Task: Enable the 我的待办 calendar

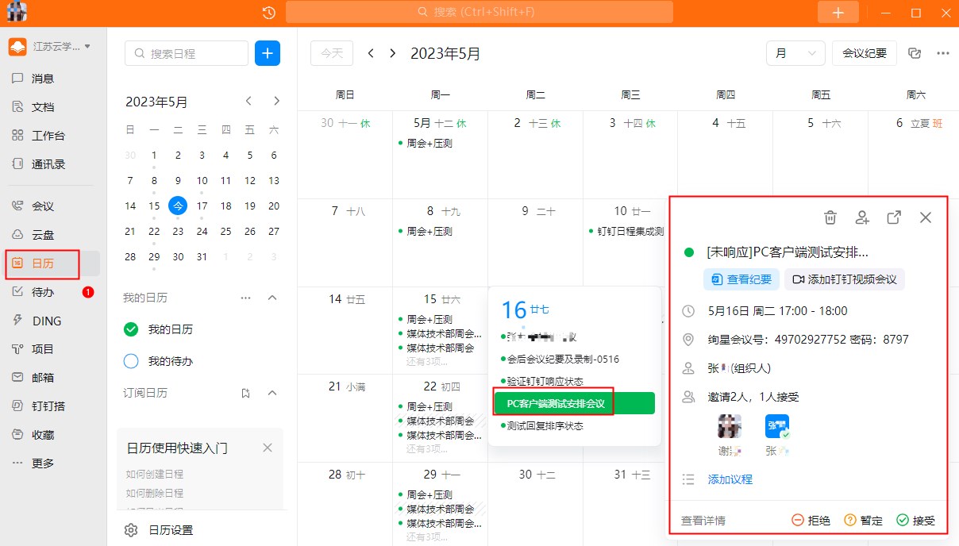Action: coord(131,361)
